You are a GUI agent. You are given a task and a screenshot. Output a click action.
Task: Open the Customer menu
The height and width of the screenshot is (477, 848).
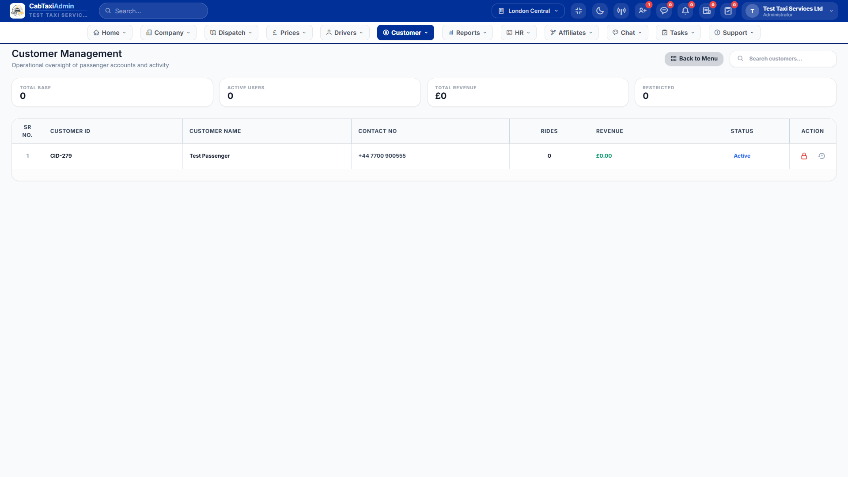coord(405,33)
